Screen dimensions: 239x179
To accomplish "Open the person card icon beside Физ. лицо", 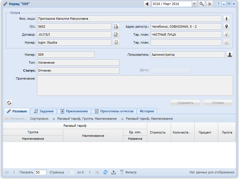I will tap(227, 19).
